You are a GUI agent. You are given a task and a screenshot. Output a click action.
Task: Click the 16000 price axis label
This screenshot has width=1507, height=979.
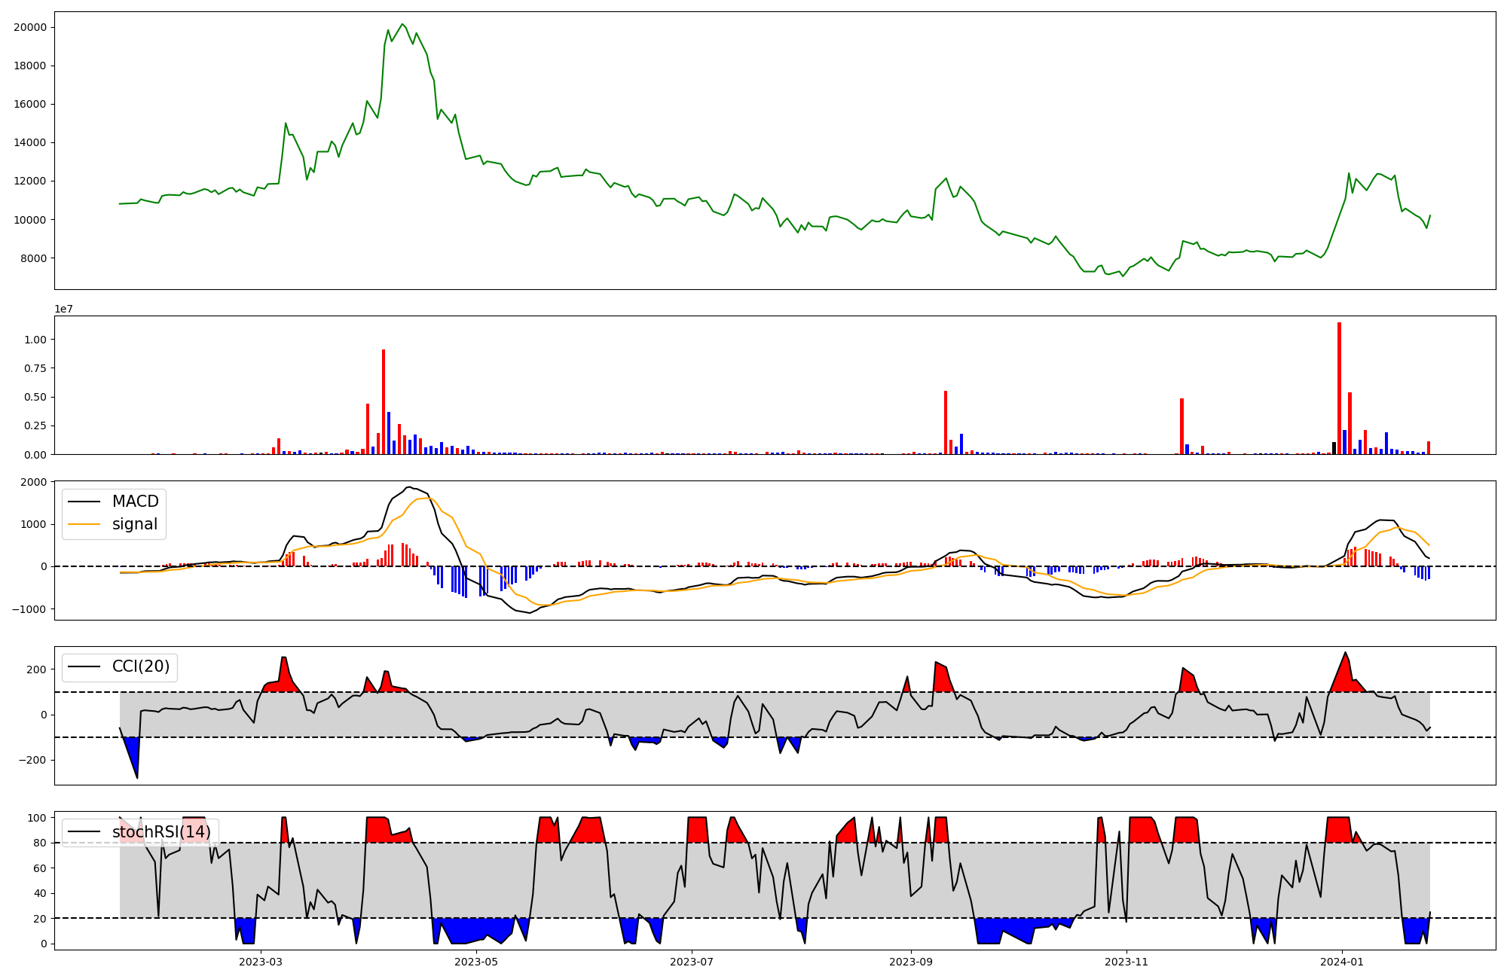pos(30,104)
